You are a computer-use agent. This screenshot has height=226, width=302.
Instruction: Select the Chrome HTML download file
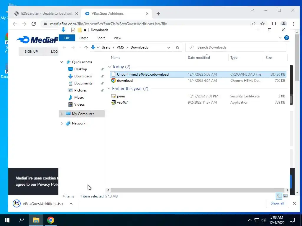point(198,81)
